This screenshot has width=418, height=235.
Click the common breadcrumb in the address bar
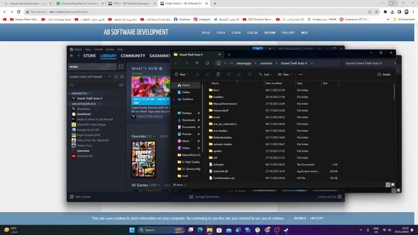(266, 63)
